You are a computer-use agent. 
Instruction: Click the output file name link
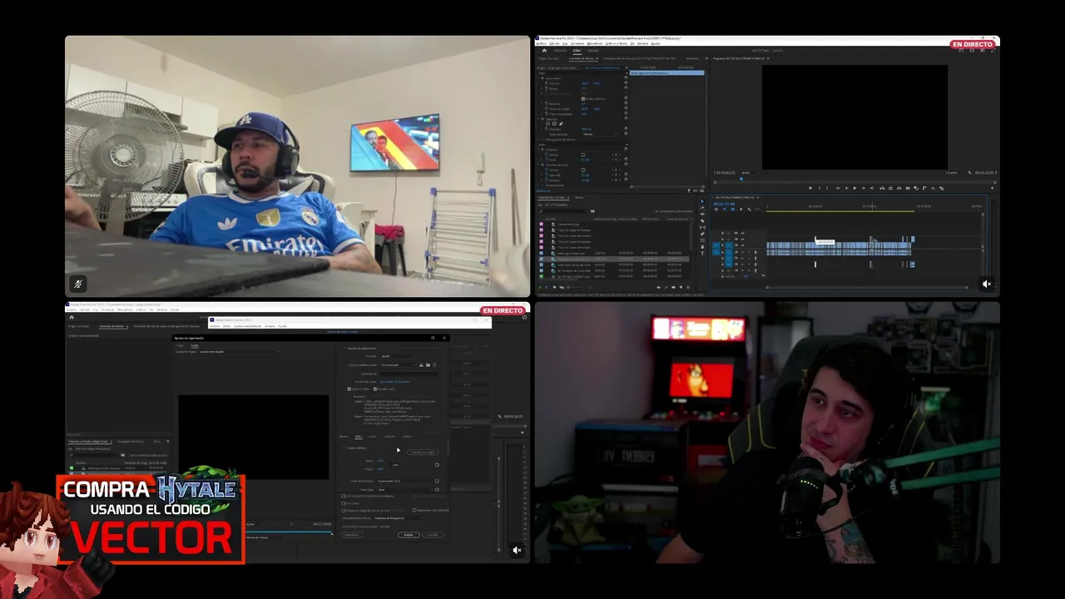pos(395,382)
